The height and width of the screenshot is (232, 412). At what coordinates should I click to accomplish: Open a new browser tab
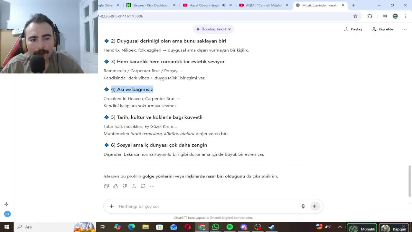[353, 5]
